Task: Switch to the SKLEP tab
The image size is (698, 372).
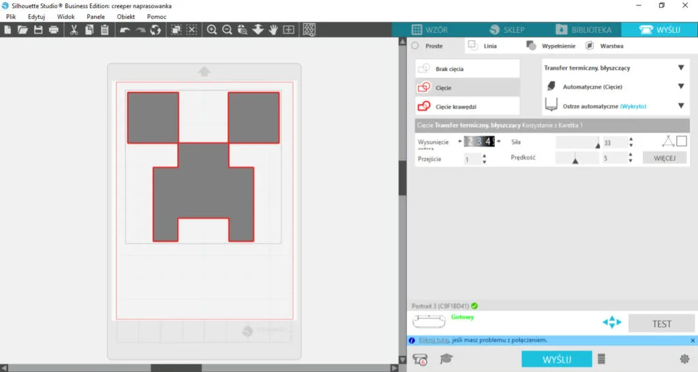Action: click(507, 30)
